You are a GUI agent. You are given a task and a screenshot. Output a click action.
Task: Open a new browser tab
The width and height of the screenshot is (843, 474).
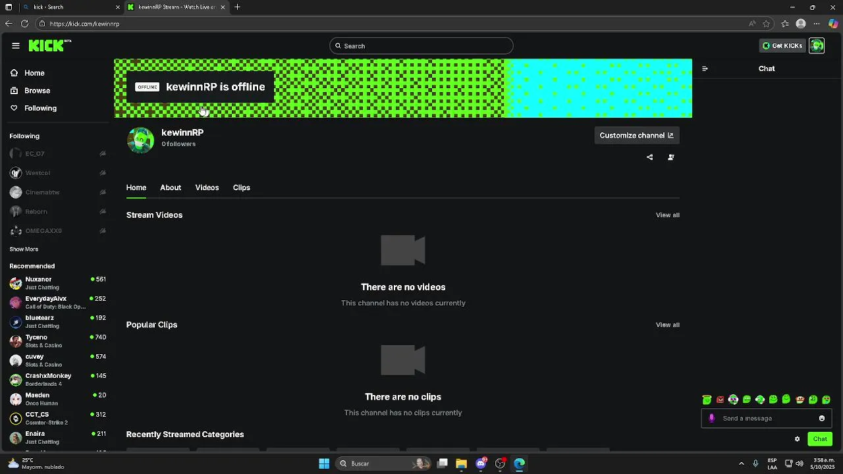point(237,7)
